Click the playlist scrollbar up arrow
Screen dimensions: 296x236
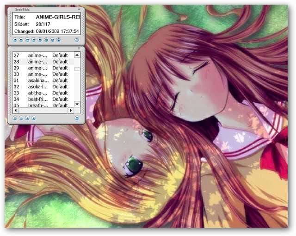pos(77,55)
